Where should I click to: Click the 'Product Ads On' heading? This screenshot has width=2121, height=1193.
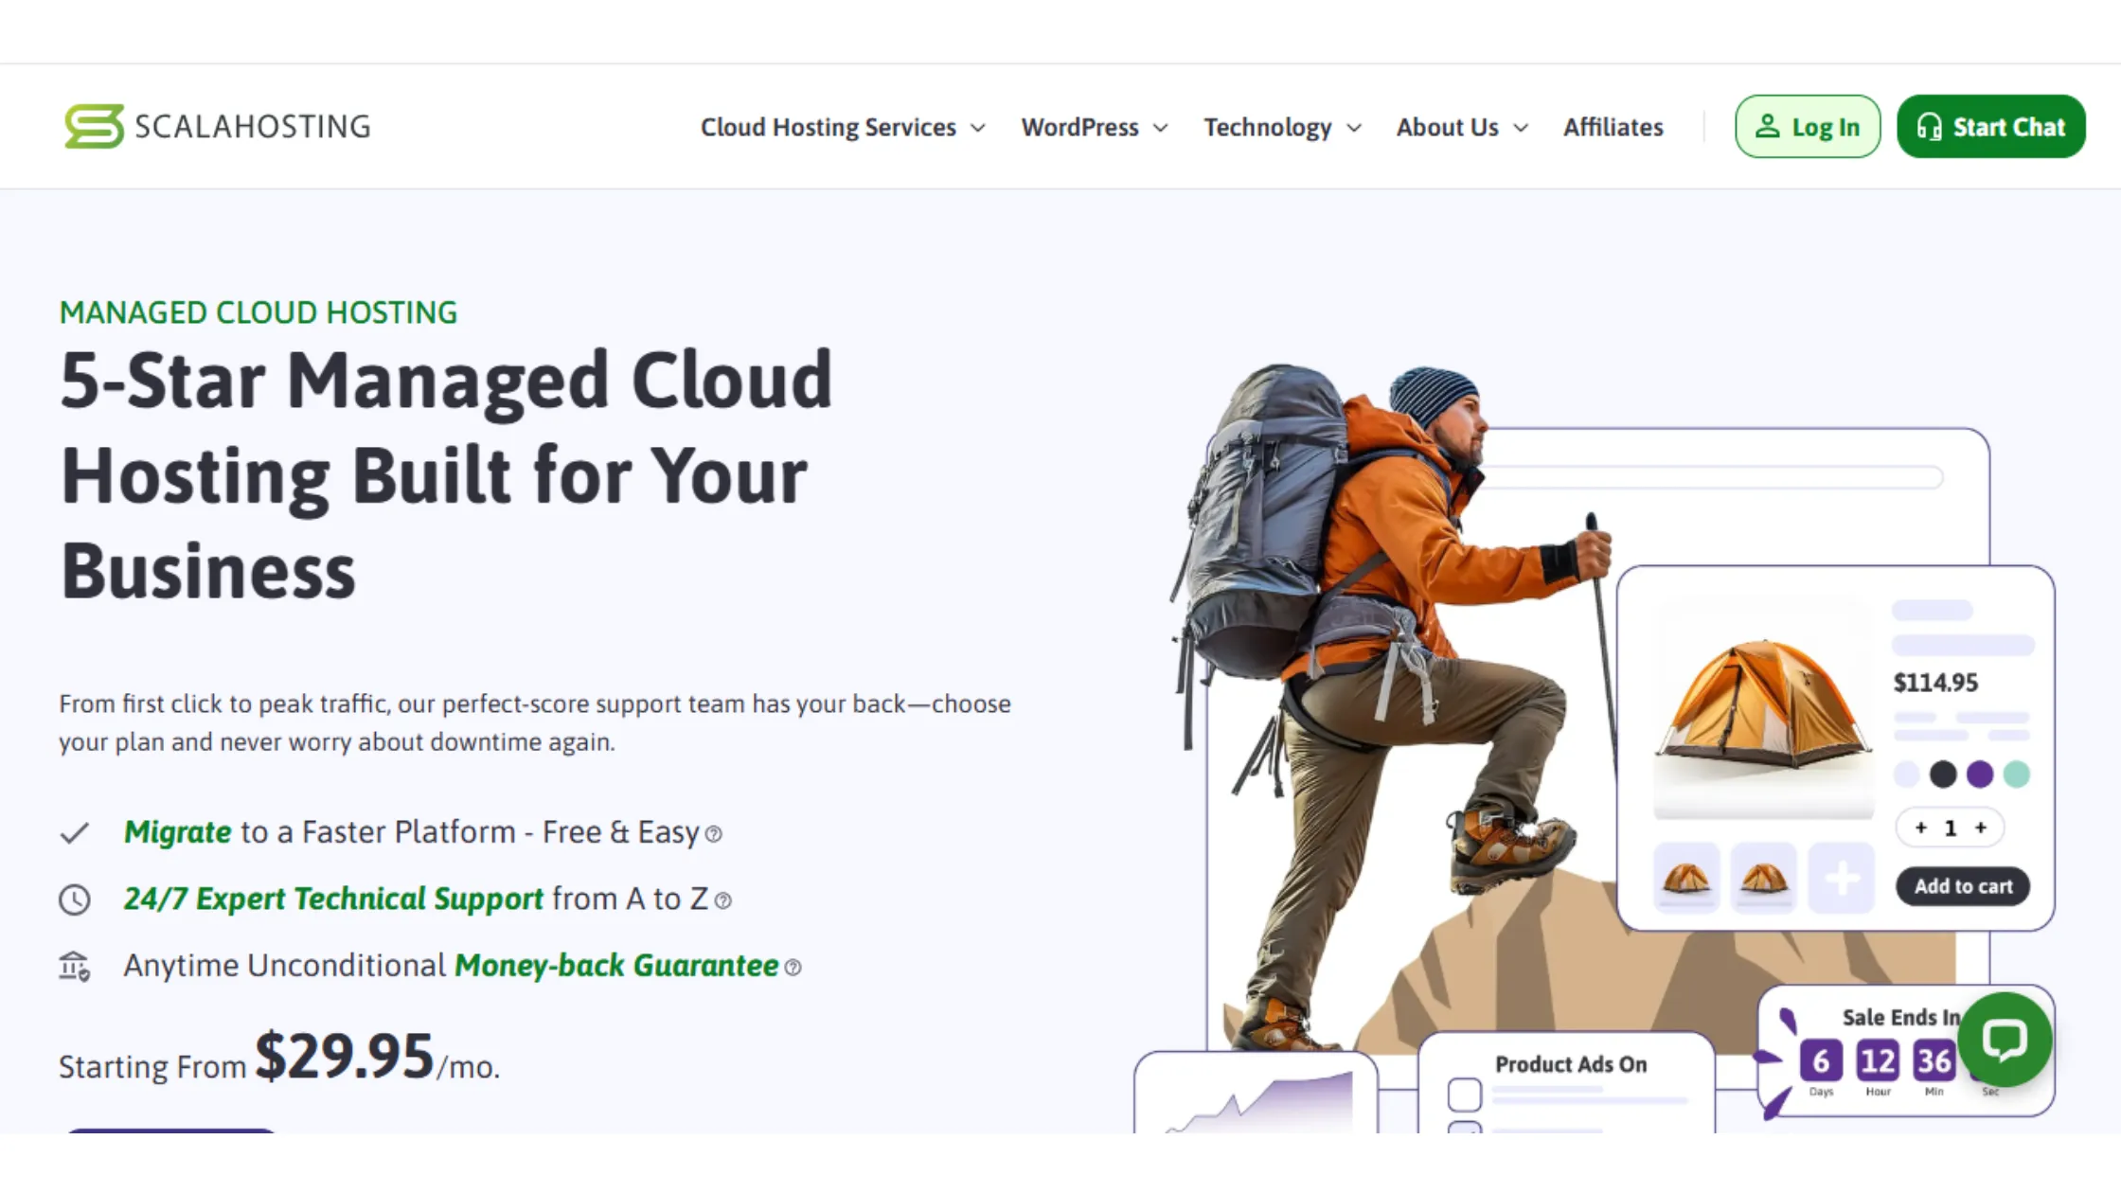click(1571, 1064)
